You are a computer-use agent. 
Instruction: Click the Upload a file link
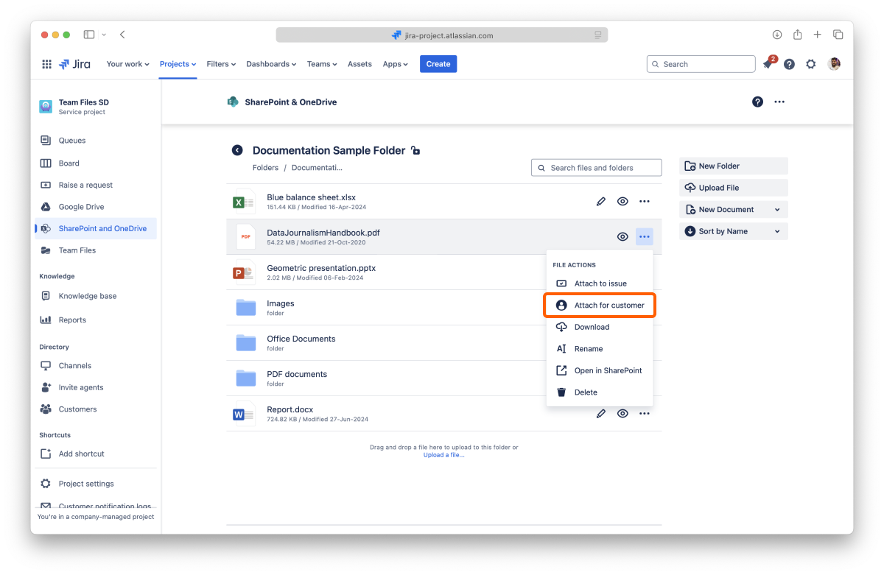[443, 455]
